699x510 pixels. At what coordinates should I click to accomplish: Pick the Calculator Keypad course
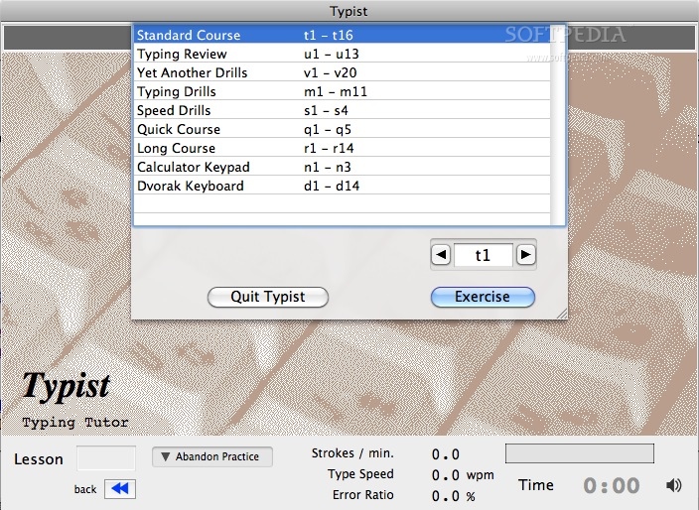[x=342, y=167]
